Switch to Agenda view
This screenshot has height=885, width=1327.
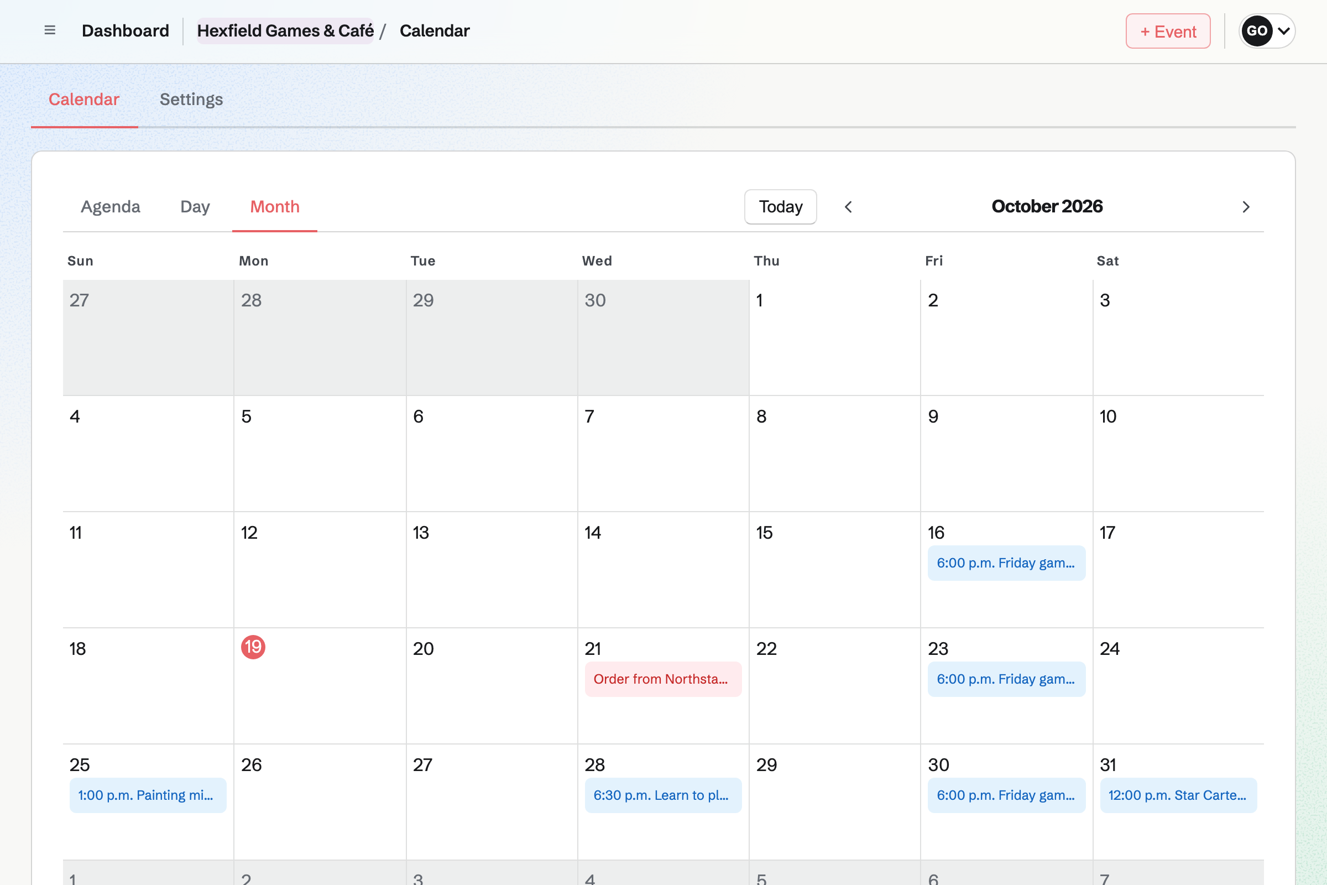click(111, 206)
